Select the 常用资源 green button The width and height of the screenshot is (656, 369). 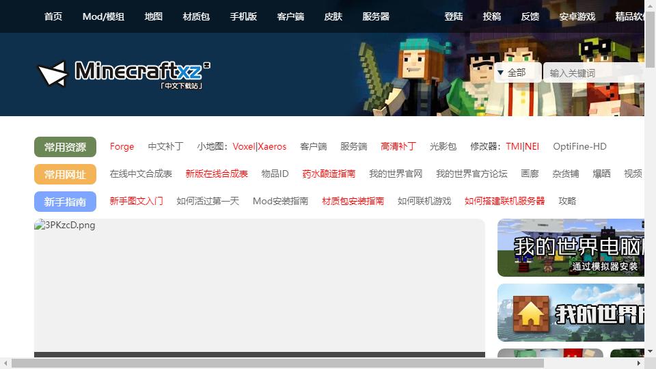pos(66,147)
